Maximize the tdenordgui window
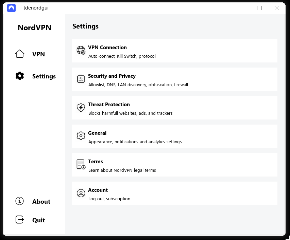Viewport: 290px width, 240px height. [x=259, y=8]
